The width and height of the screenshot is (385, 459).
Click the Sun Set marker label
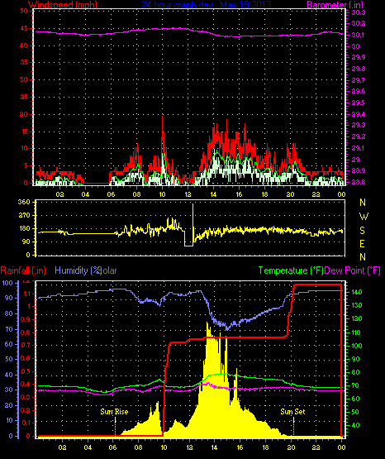pyautogui.click(x=292, y=412)
